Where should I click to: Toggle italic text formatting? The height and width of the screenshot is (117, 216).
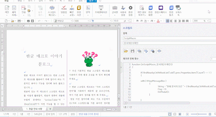point(141,21)
